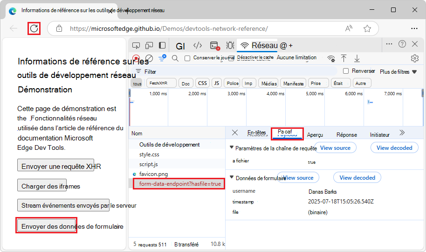The width and height of the screenshot is (426, 252).
Task: Open the Read aloud icon in address bar
Action: click(349, 28)
